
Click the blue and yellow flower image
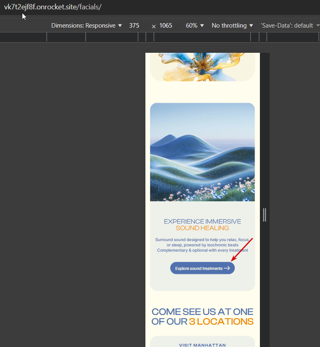pos(202,67)
